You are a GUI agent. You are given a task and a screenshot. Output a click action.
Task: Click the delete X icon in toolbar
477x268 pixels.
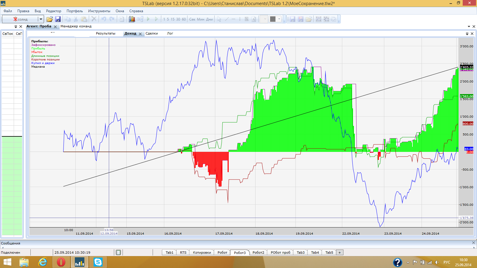pyautogui.click(x=94, y=19)
